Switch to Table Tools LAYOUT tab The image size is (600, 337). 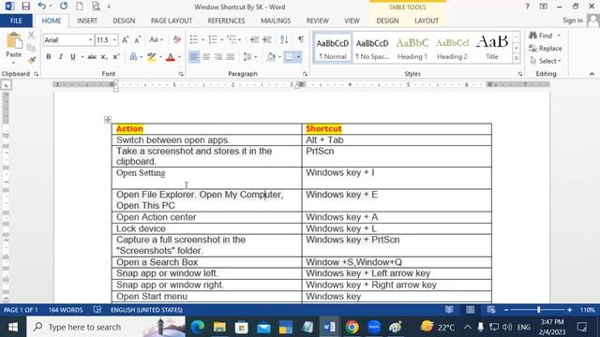click(x=427, y=21)
